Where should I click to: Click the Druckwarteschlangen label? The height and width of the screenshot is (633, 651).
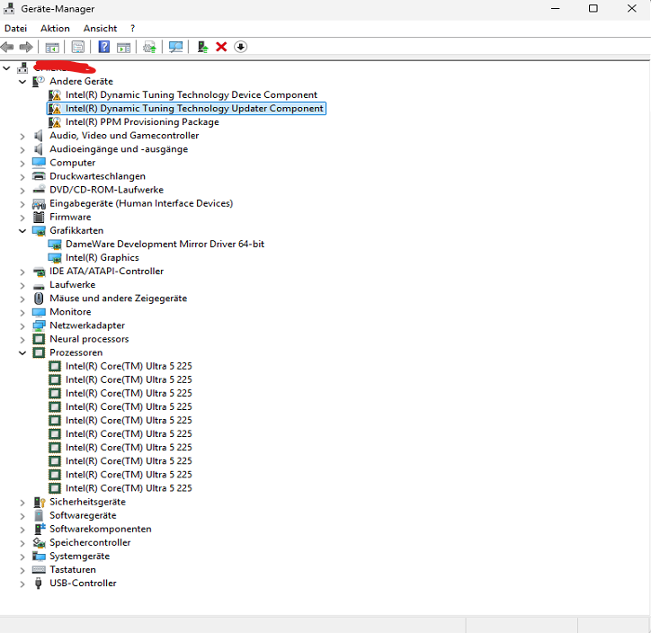pyautogui.click(x=98, y=176)
